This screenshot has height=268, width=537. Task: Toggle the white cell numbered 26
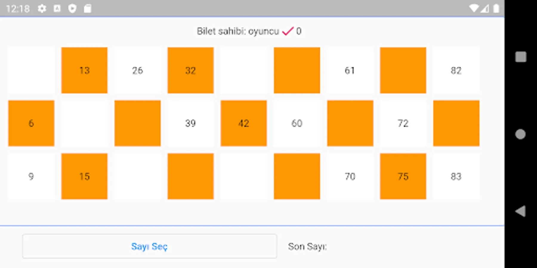pyautogui.click(x=138, y=70)
